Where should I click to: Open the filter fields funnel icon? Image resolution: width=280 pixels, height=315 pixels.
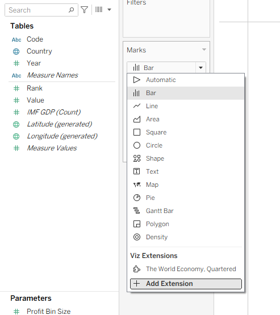(85, 10)
